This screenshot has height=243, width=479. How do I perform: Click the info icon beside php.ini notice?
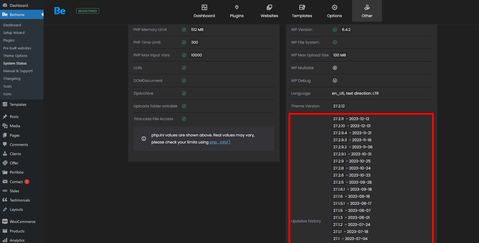coord(144,139)
